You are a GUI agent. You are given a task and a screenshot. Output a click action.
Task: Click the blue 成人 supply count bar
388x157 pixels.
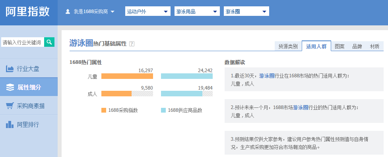182,94
